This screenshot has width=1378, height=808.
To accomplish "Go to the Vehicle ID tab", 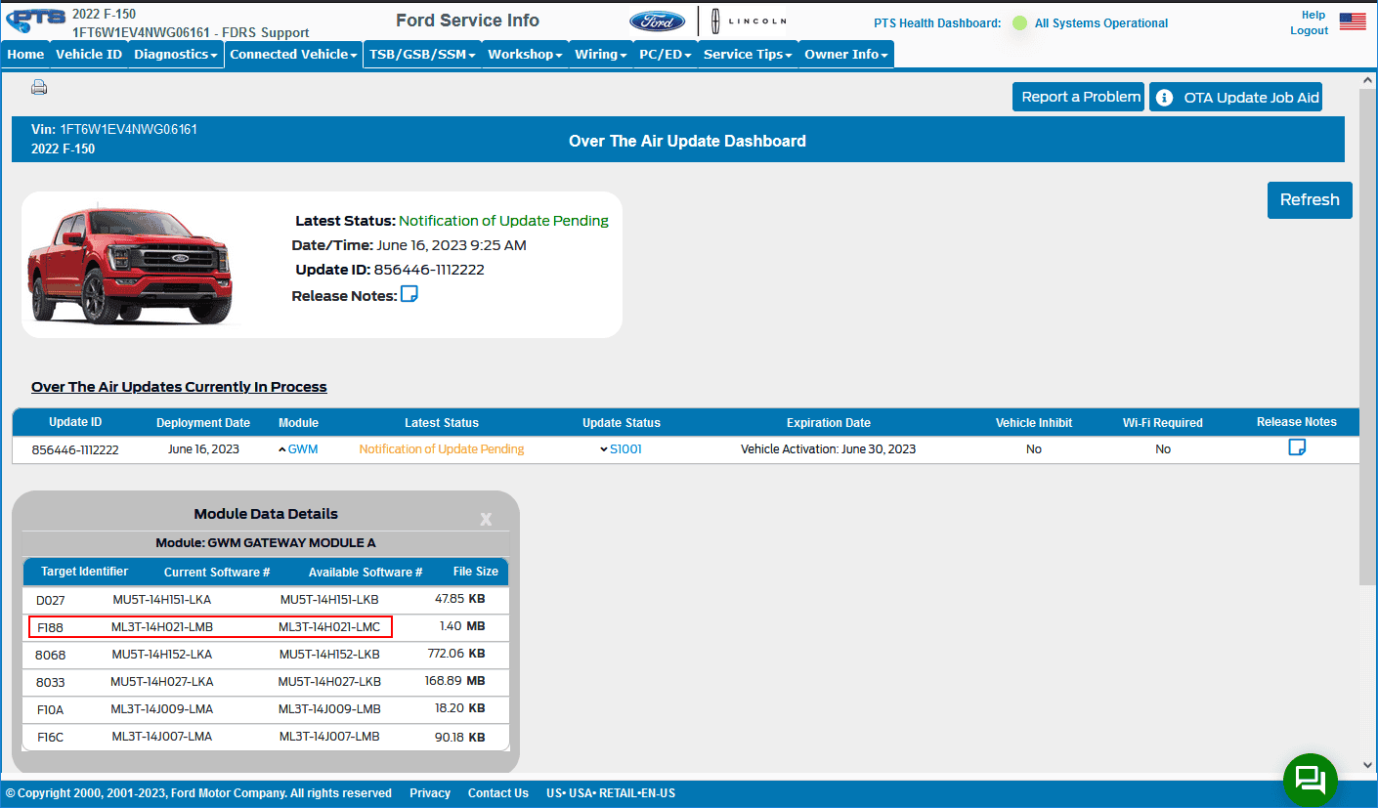I will coord(89,55).
